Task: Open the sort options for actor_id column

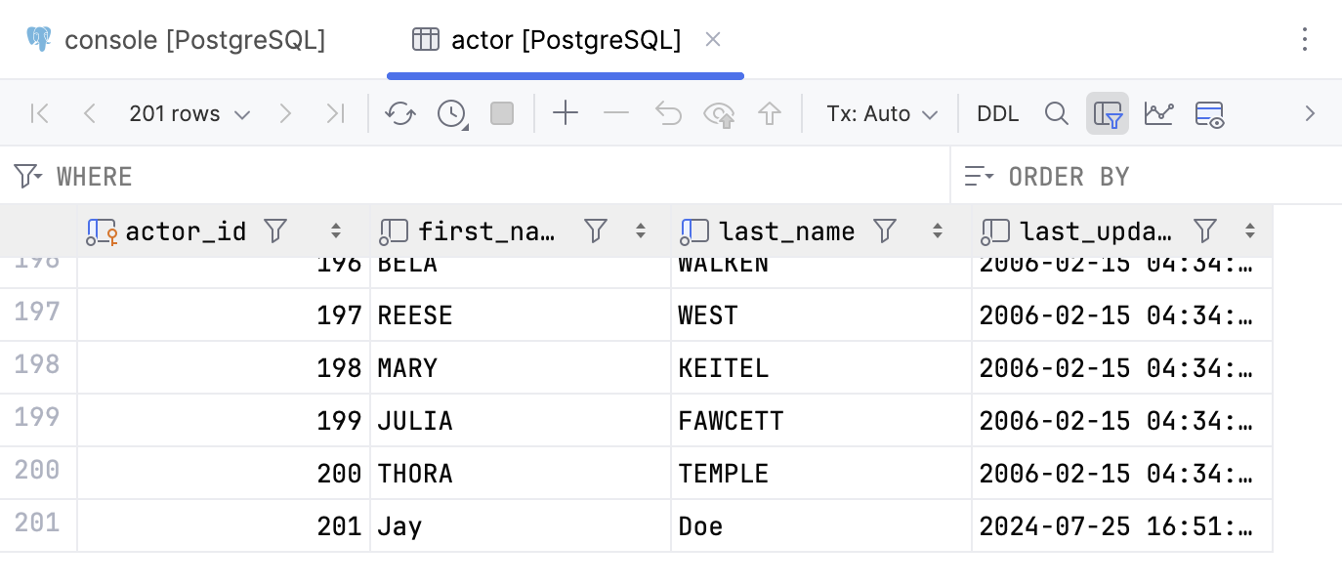Action: (336, 230)
